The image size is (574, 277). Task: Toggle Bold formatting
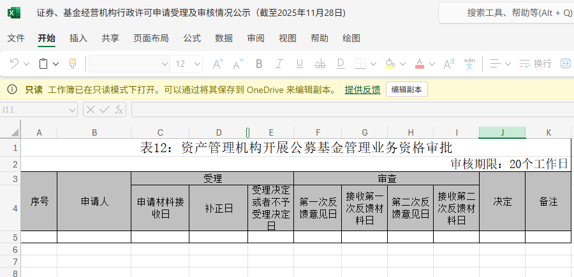click(259, 64)
